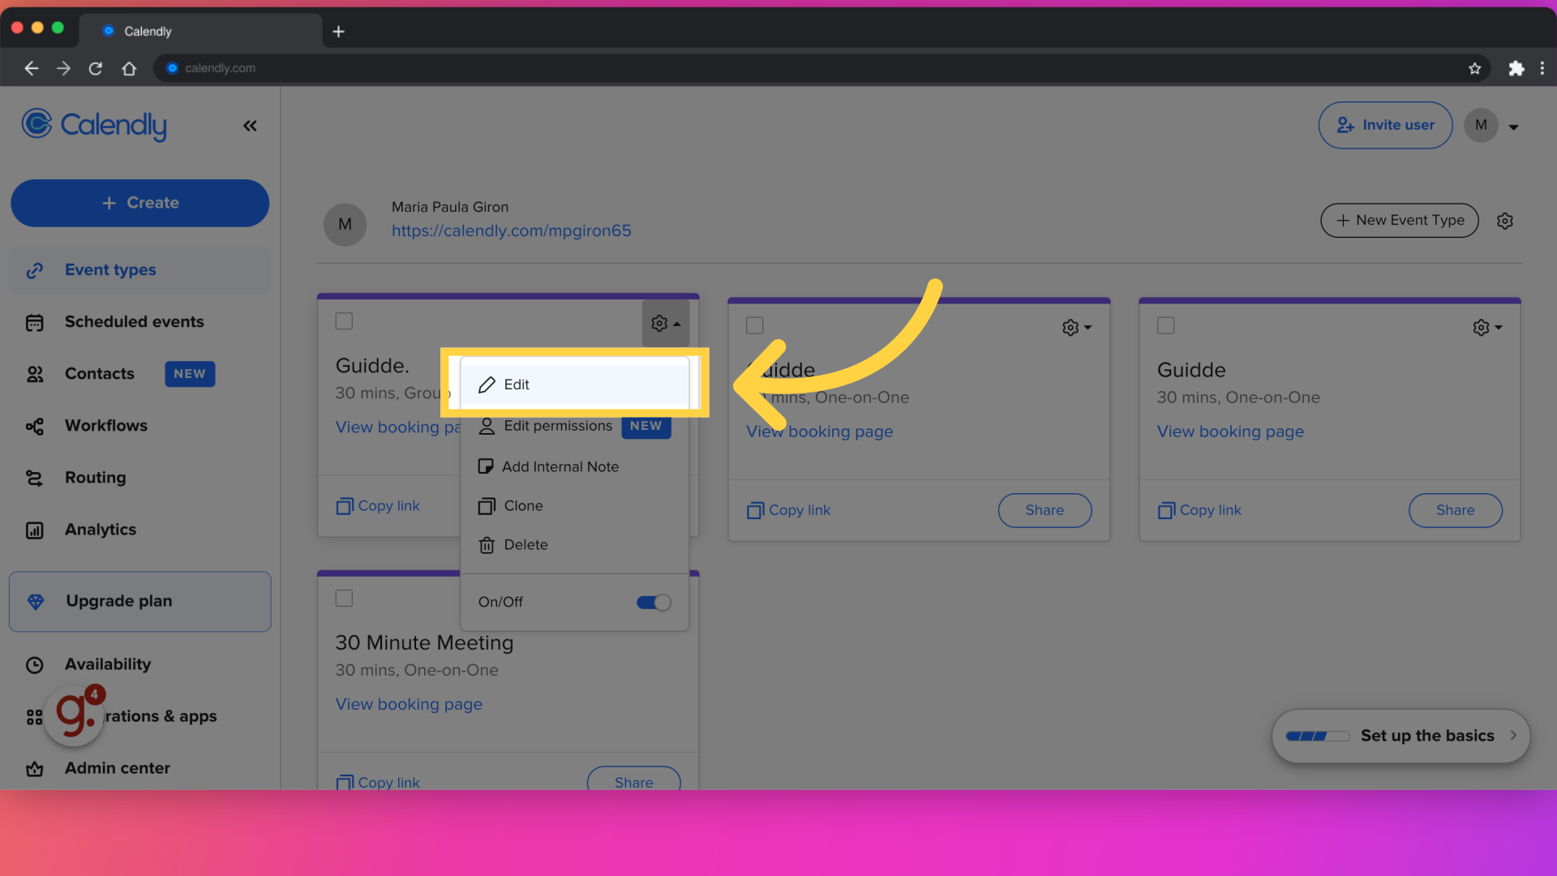Click the Routing sidebar icon
Screen dimensions: 1557x876
[x=34, y=478]
